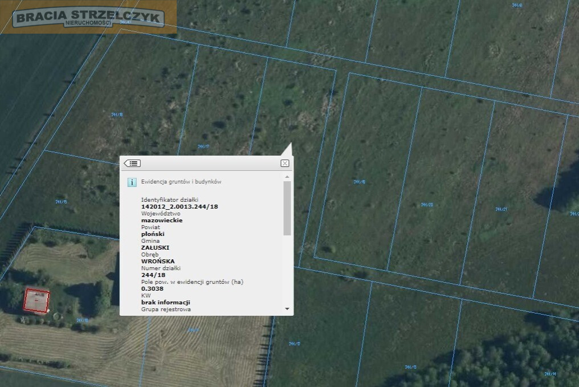Close the parcel information popup
Viewport: 579px width, 387px height.
(x=285, y=163)
